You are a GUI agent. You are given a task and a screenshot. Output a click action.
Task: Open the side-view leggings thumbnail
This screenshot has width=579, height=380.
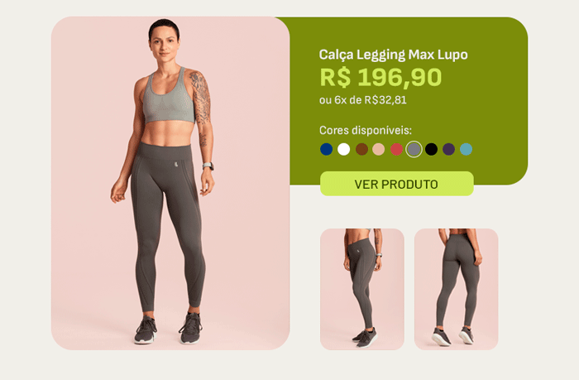(362, 289)
